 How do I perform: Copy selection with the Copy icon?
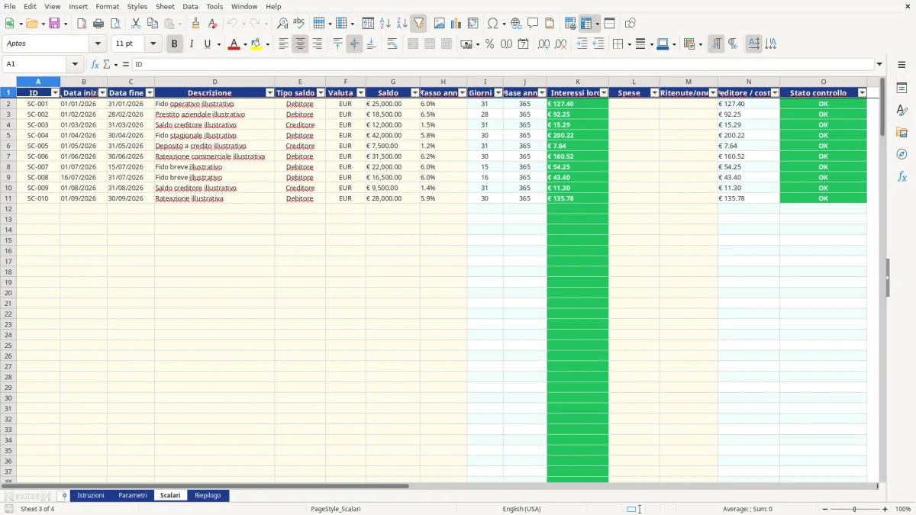pos(153,24)
